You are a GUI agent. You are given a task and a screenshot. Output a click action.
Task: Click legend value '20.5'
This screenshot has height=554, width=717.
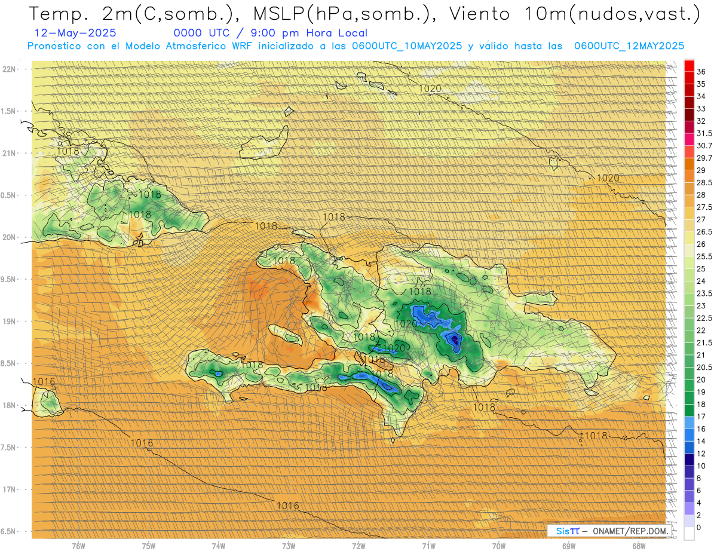tap(704, 367)
